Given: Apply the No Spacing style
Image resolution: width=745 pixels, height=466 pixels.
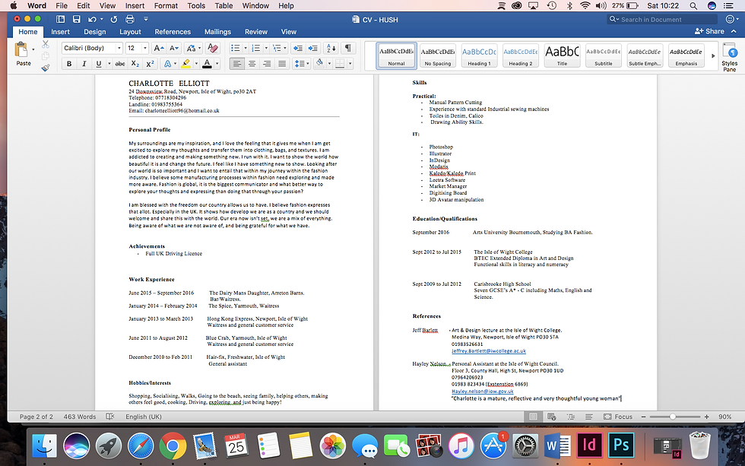Looking at the screenshot, I should (x=438, y=55).
